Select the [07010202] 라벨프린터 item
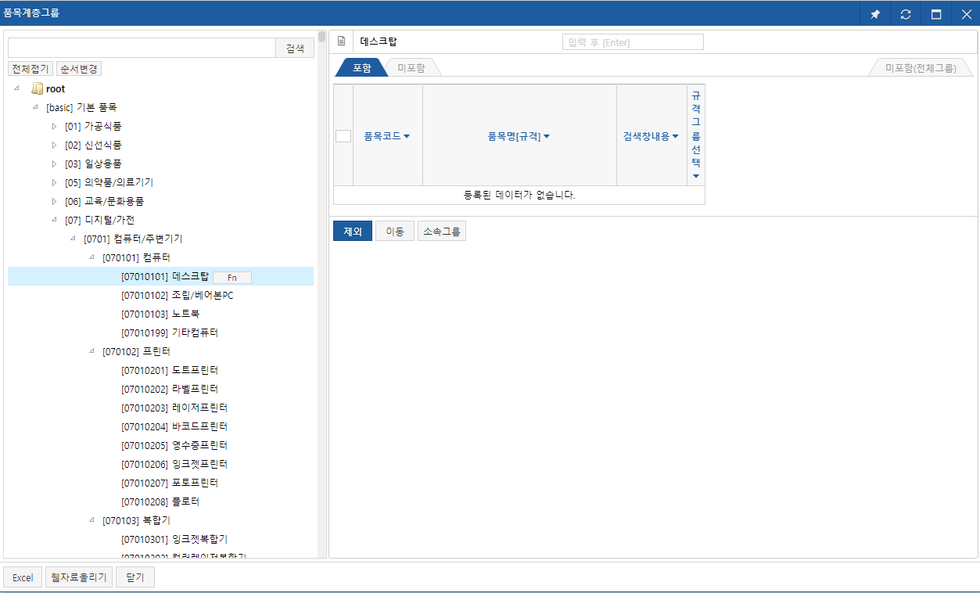This screenshot has width=980, height=593. click(170, 389)
